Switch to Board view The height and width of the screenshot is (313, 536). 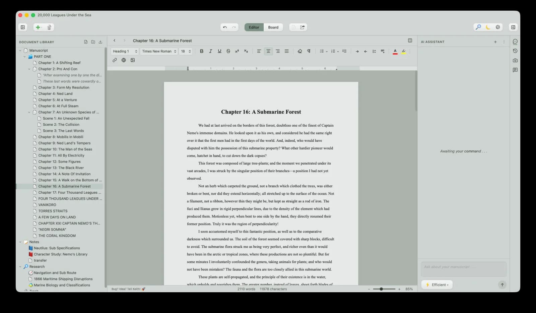pyautogui.click(x=273, y=27)
